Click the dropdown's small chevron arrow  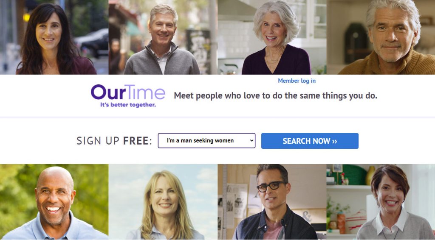(251, 141)
